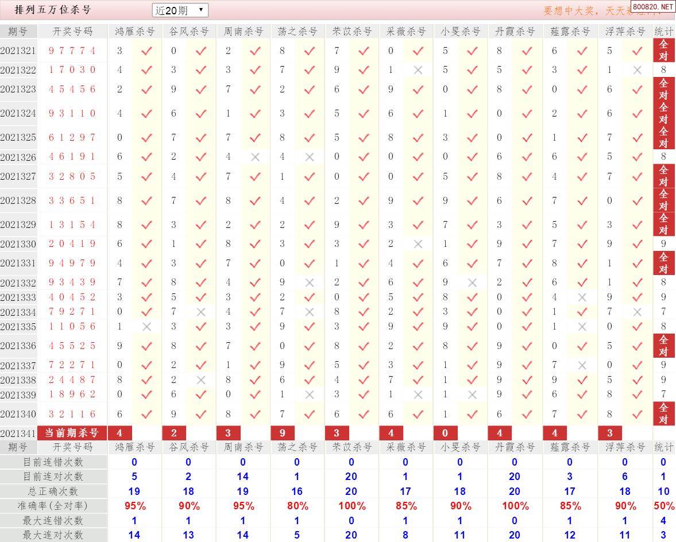Viewport: 676px width, 542px height.
Task: Click the cross in 荡之 column, row 2021339
Action: [x=309, y=394]
